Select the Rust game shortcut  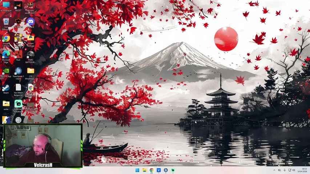coord(18,56)
